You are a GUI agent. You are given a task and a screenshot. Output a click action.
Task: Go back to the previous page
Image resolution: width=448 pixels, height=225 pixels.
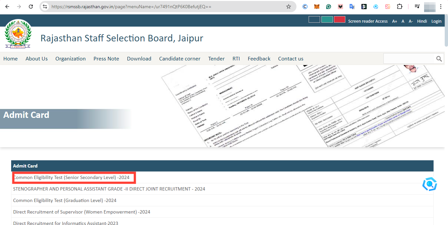coord(7,7)
